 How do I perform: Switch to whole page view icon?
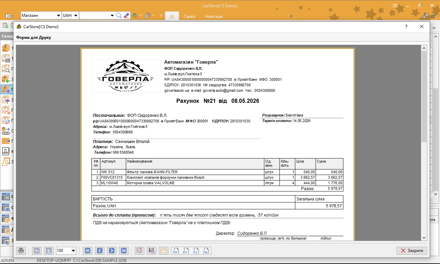point(37,251)
